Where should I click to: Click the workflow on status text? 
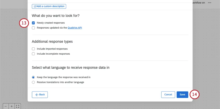(198, 3)
